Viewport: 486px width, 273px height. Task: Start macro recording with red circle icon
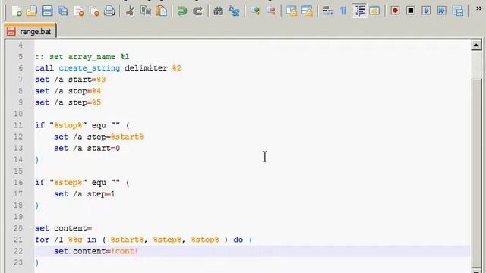click(x=395, y=11)
